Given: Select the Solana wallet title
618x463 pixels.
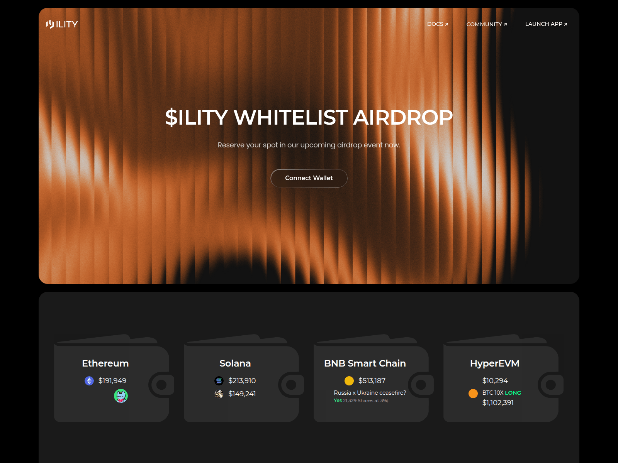Looking at the screenshot, I should tap(235, 363).
